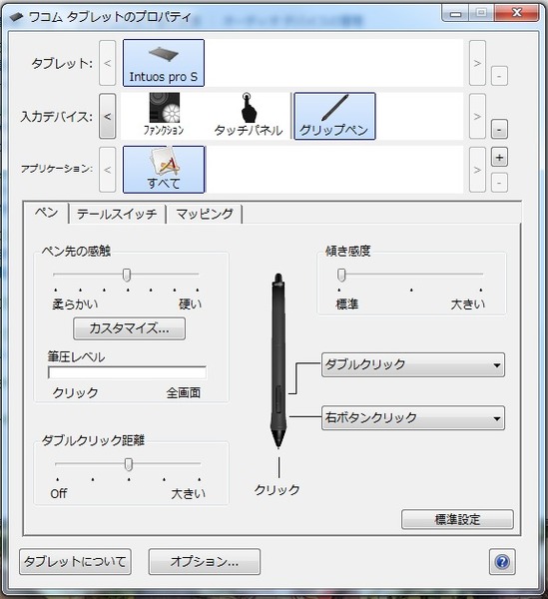This screenshot has width=548, height=599.
Task: Click the クリック label below the pen tip
Action: click(x=277, y=490)
